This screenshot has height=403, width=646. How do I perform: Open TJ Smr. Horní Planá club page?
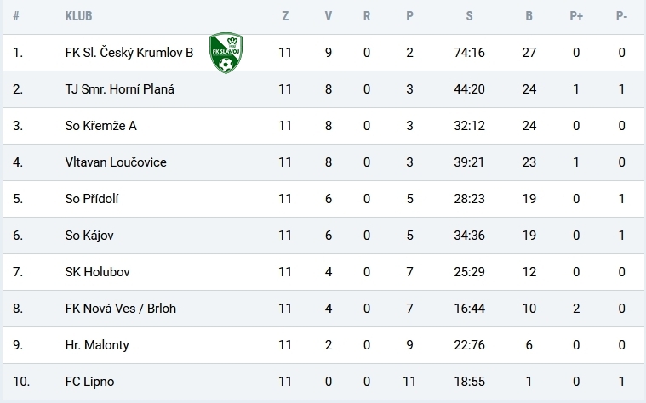click(x=119, y=89)
